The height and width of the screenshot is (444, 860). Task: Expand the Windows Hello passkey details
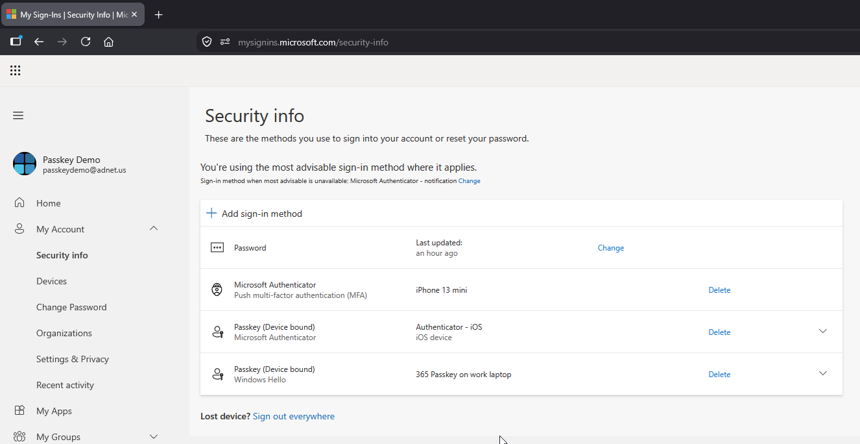point(823,373)
